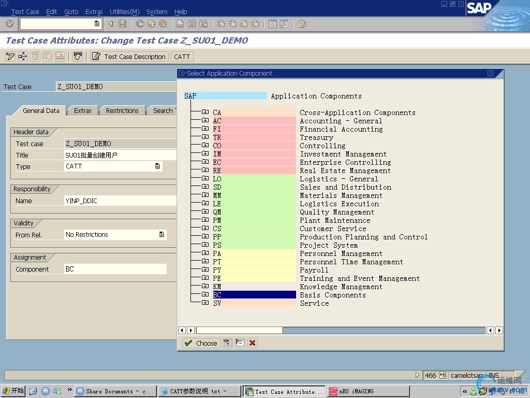This screenshot has height=398, width=530.
Task: Switch to the Restrictions tab
Action: tap(122, 110)
